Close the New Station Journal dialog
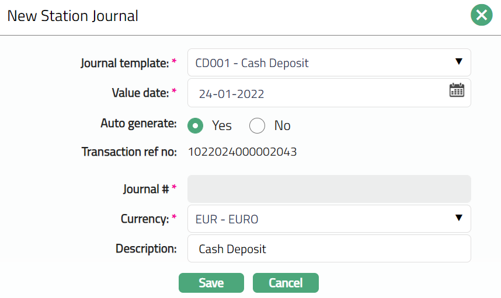Screen dimensions: 501x298 coord(481,15)
